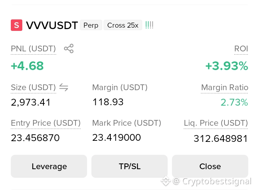The height and width of the screenshot is (190, 254).
Task: Click the Binance watermark logo icon
Action: click(166, 181)
